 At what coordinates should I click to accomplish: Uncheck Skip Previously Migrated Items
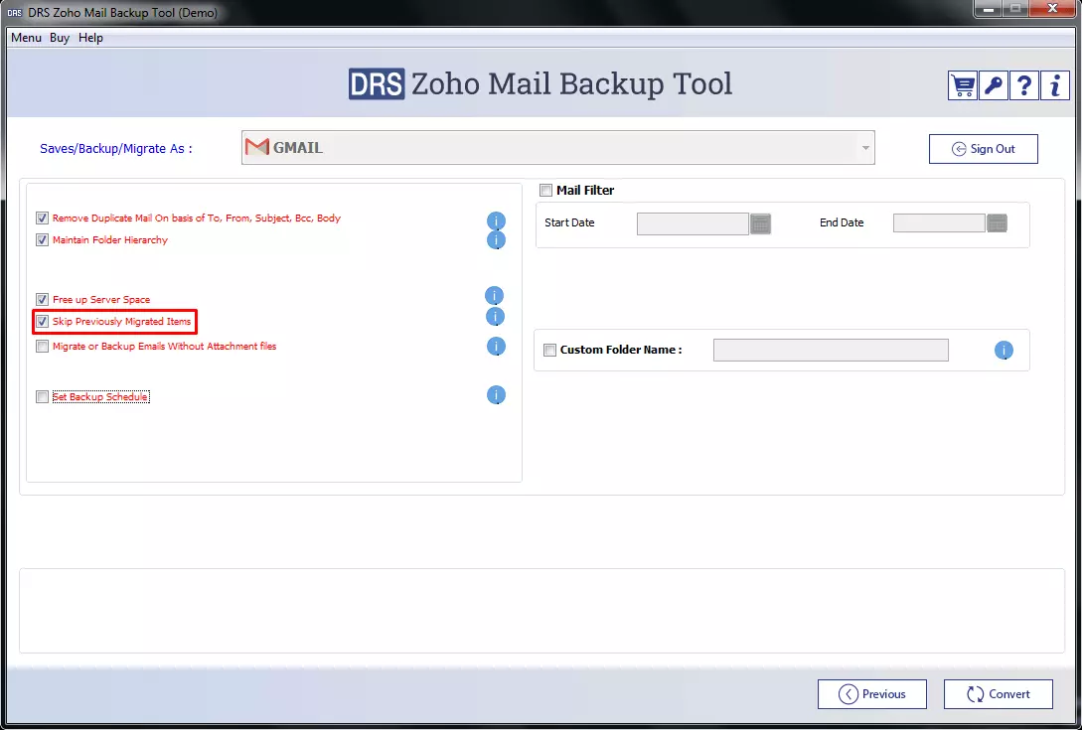point(42,322)
